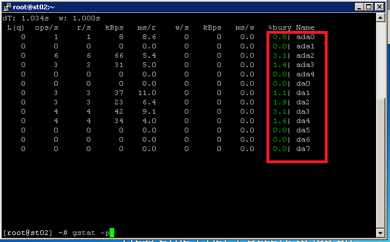This screenshot has height=242, width=390.
Task: Click device name 'ada2'
Action: pyautogui.click(x=305, y=55)
